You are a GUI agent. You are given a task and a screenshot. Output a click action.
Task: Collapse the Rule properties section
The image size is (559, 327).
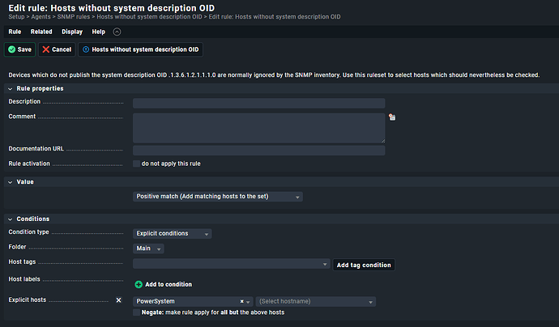tap(11, 88)
